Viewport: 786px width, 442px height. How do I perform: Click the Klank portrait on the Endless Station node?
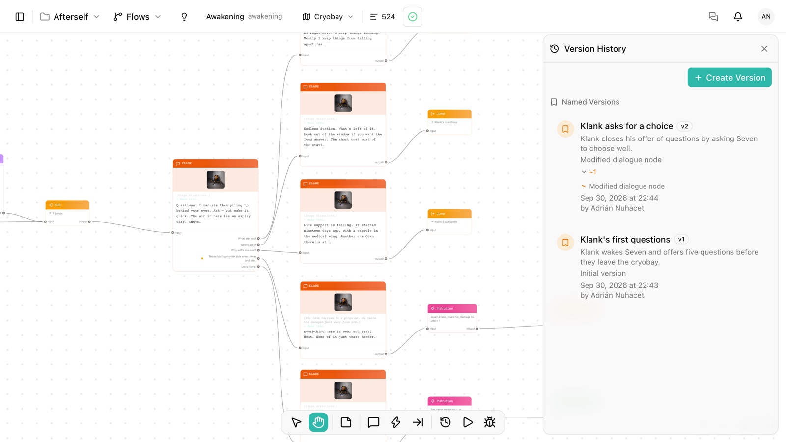coord(343,103)
